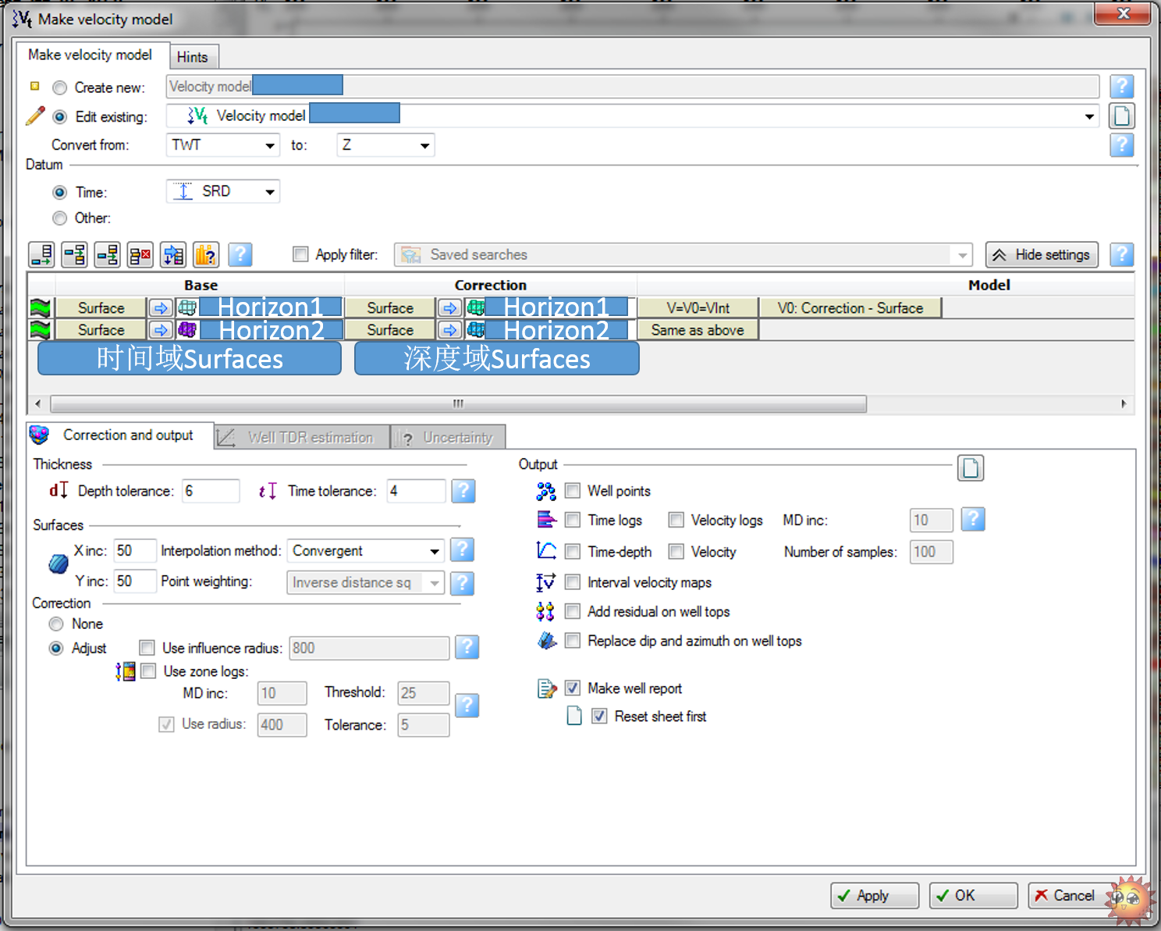Check the Time logs output option
1161x931 pixels.
pyautogui.click(x=573, y=520)
